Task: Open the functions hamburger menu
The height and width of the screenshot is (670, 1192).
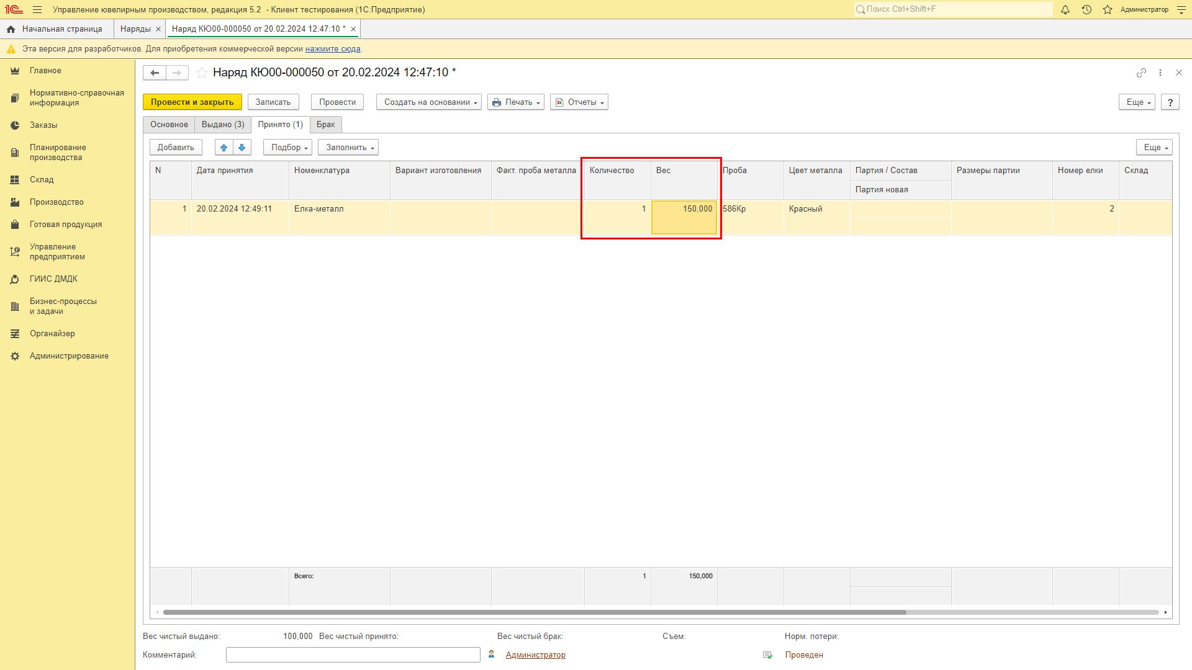Action: coord(37,9)
